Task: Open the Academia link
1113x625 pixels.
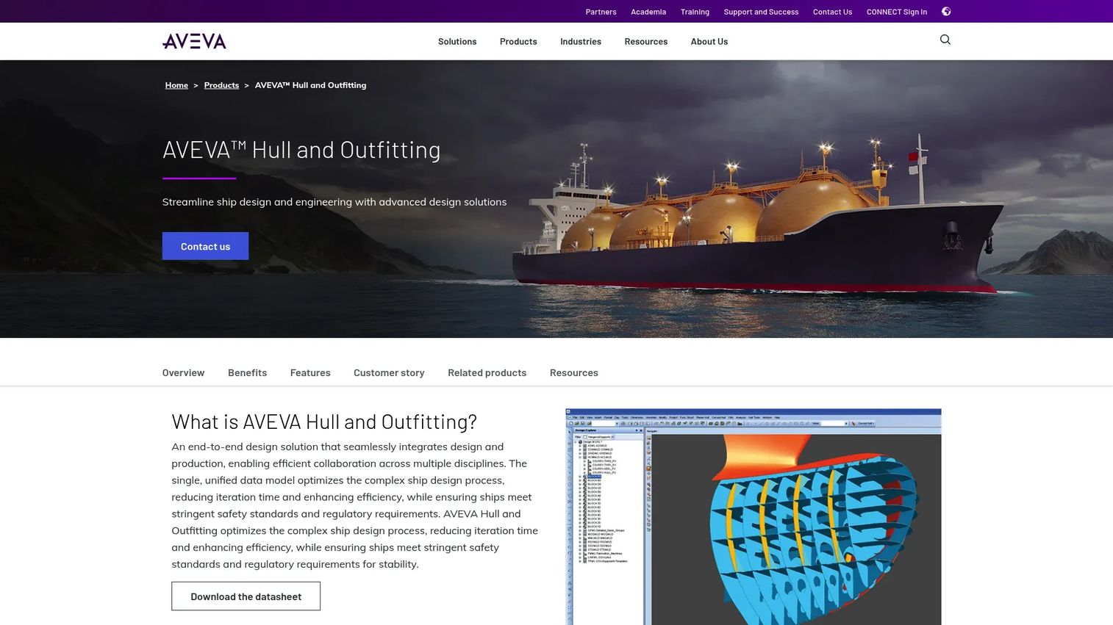Action: (x=648, y=12)
